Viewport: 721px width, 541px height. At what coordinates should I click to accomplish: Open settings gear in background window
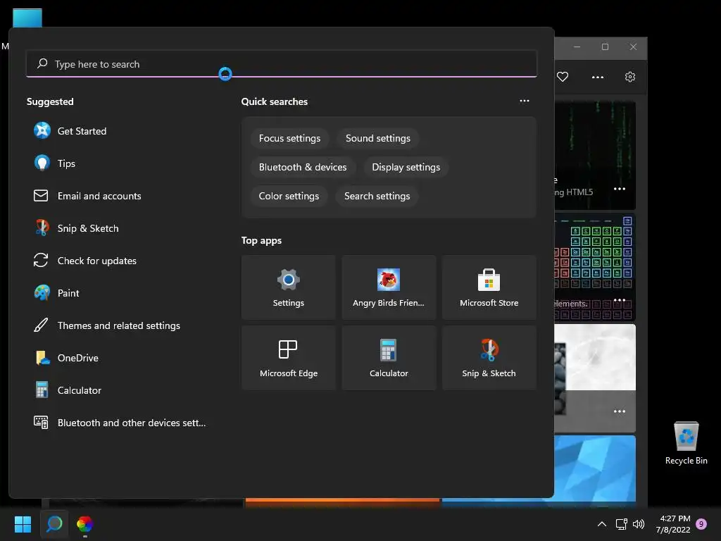click(x=630, y=77)
